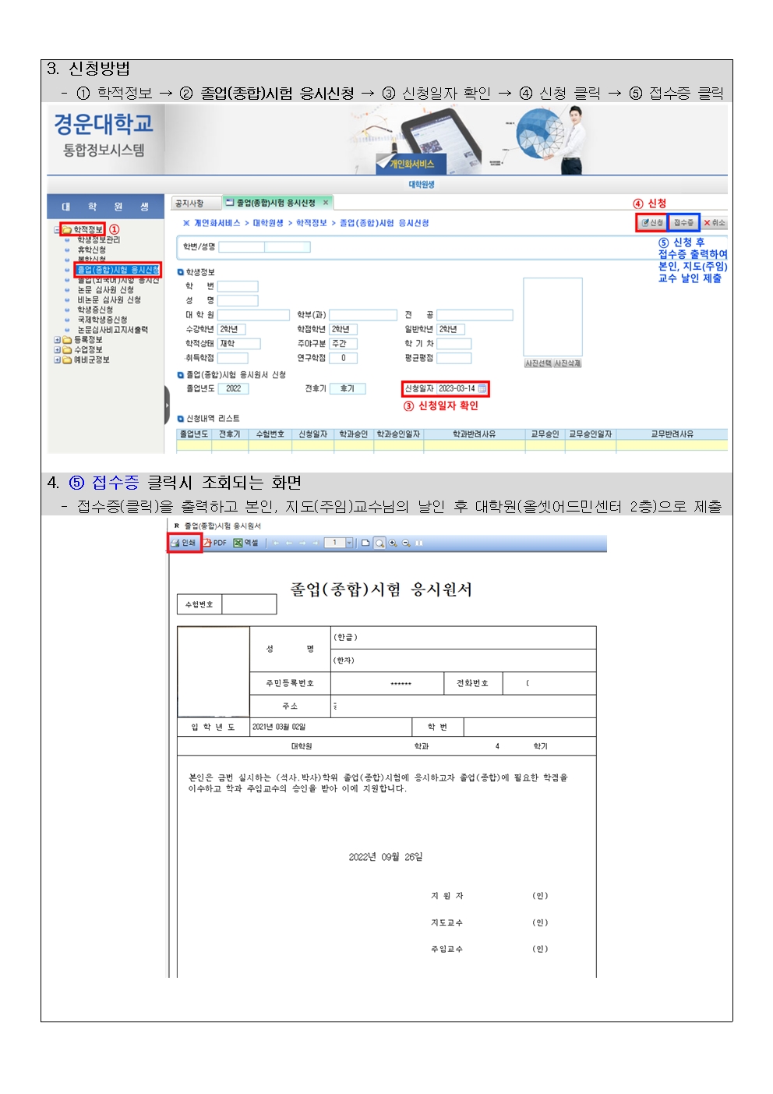773x1094 pixels.
Task: Switch to the 공지사항 tab
Action: point(189,204)
